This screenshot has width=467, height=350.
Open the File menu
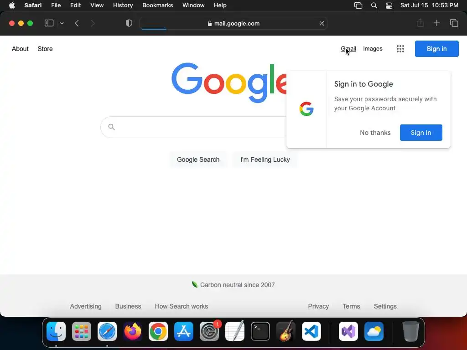pos(56,5)
